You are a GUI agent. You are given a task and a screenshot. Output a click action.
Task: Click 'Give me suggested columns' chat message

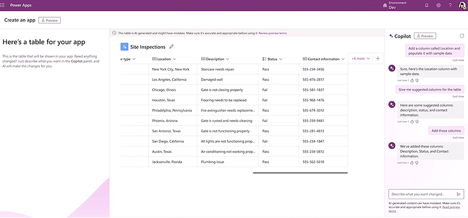(x=430, y=89)
